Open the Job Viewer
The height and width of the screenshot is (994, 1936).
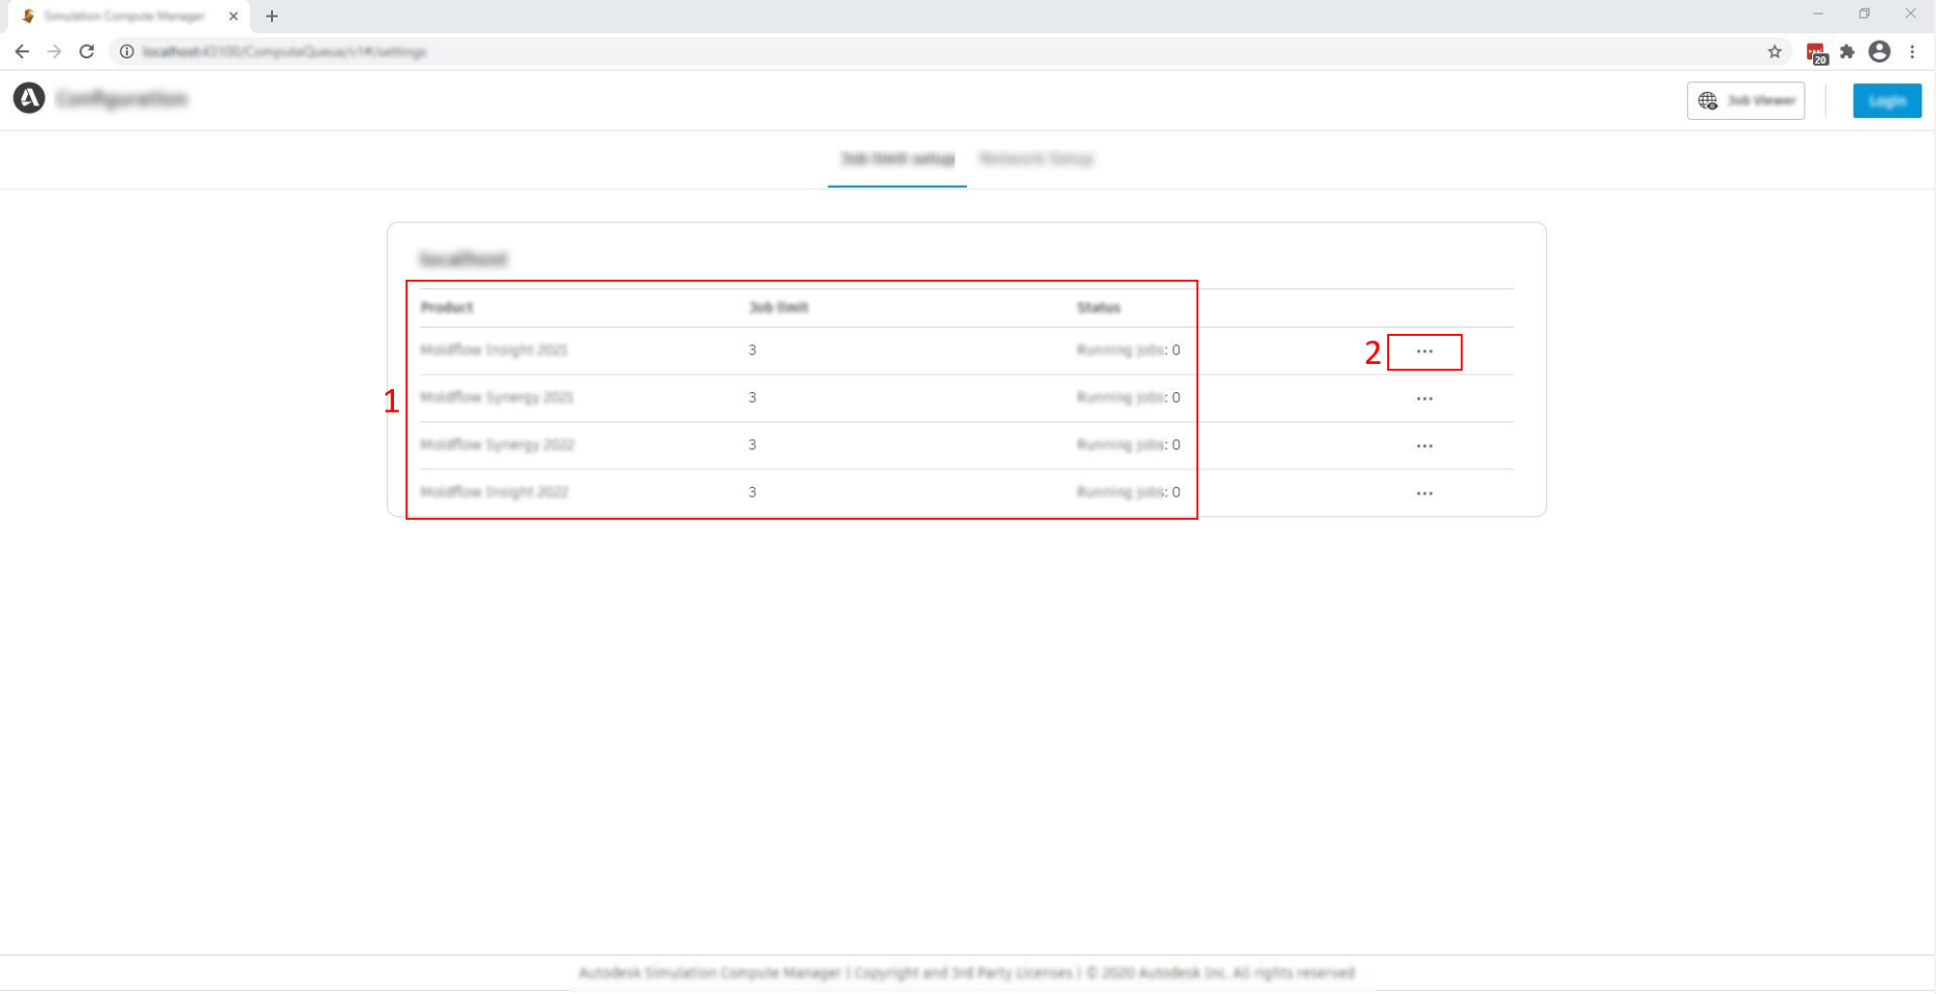coord(1745,100)
